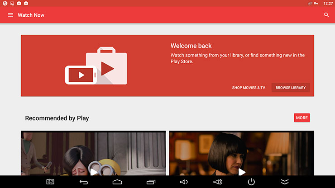
Task: Tap the search magnifier icon
Action: click(326, 15)
